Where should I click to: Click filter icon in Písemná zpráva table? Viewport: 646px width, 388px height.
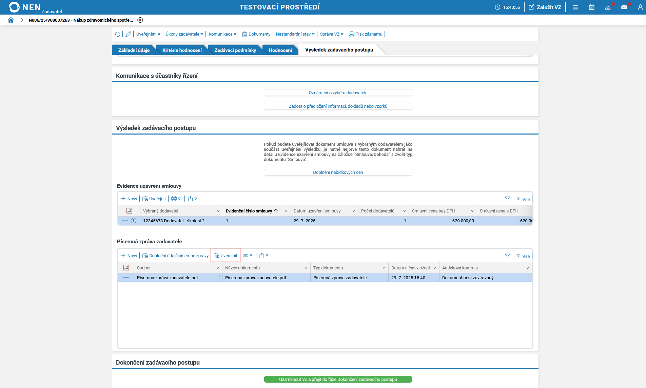click(x=507, y=256)
